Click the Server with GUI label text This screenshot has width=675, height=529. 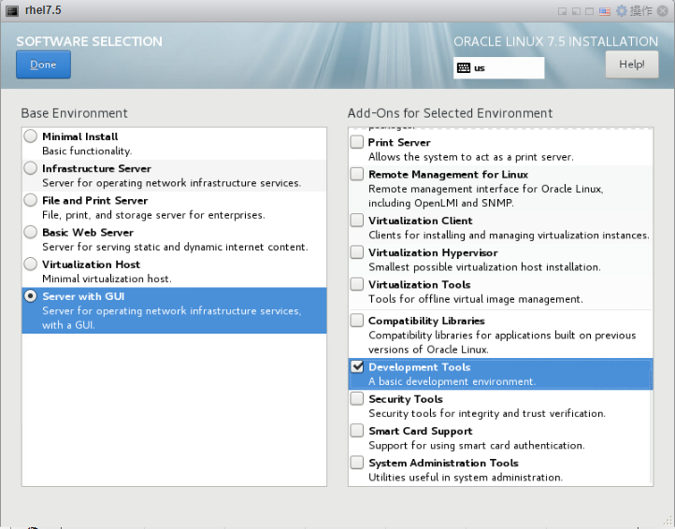pos(83,296)
